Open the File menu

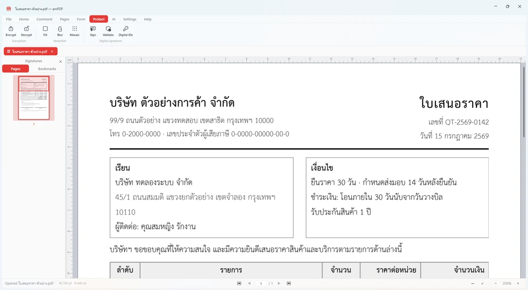click(x=9, y=19)
